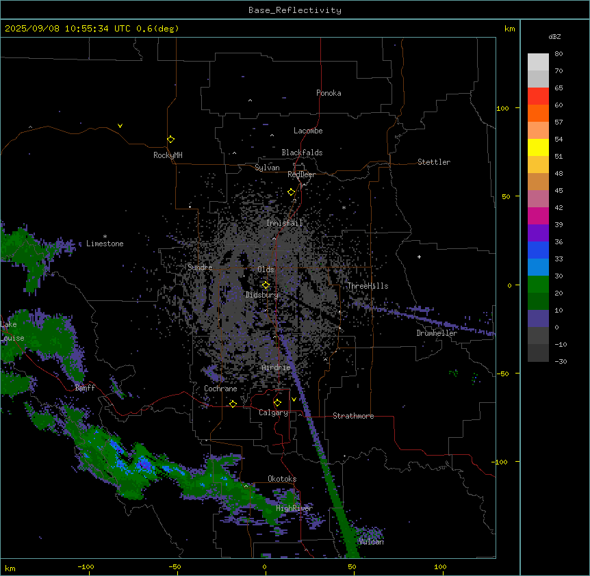Select the Banff label on the map
The width and height of the screenshot is (590, 576).
[85, 388]
